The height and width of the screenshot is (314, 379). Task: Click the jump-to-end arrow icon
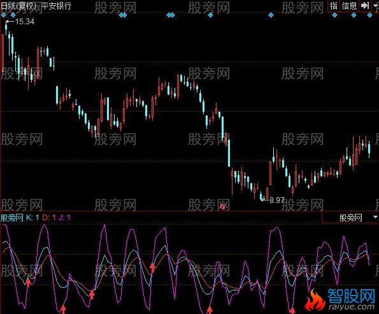[x=365, y=5]
